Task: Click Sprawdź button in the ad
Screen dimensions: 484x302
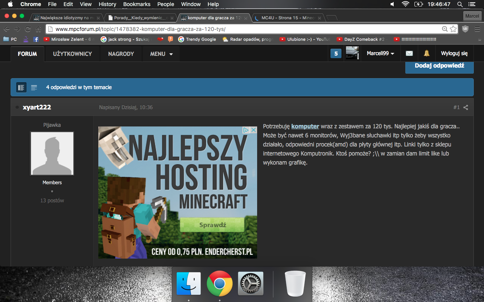Action: pyautogui.click(x=212, y=225)
